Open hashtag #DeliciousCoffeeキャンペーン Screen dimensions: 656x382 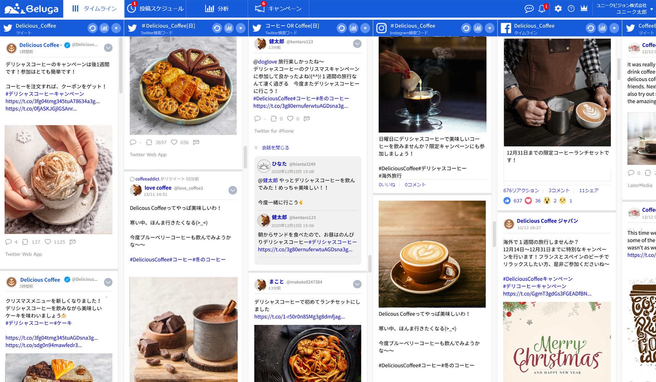(x=538, y=279)
